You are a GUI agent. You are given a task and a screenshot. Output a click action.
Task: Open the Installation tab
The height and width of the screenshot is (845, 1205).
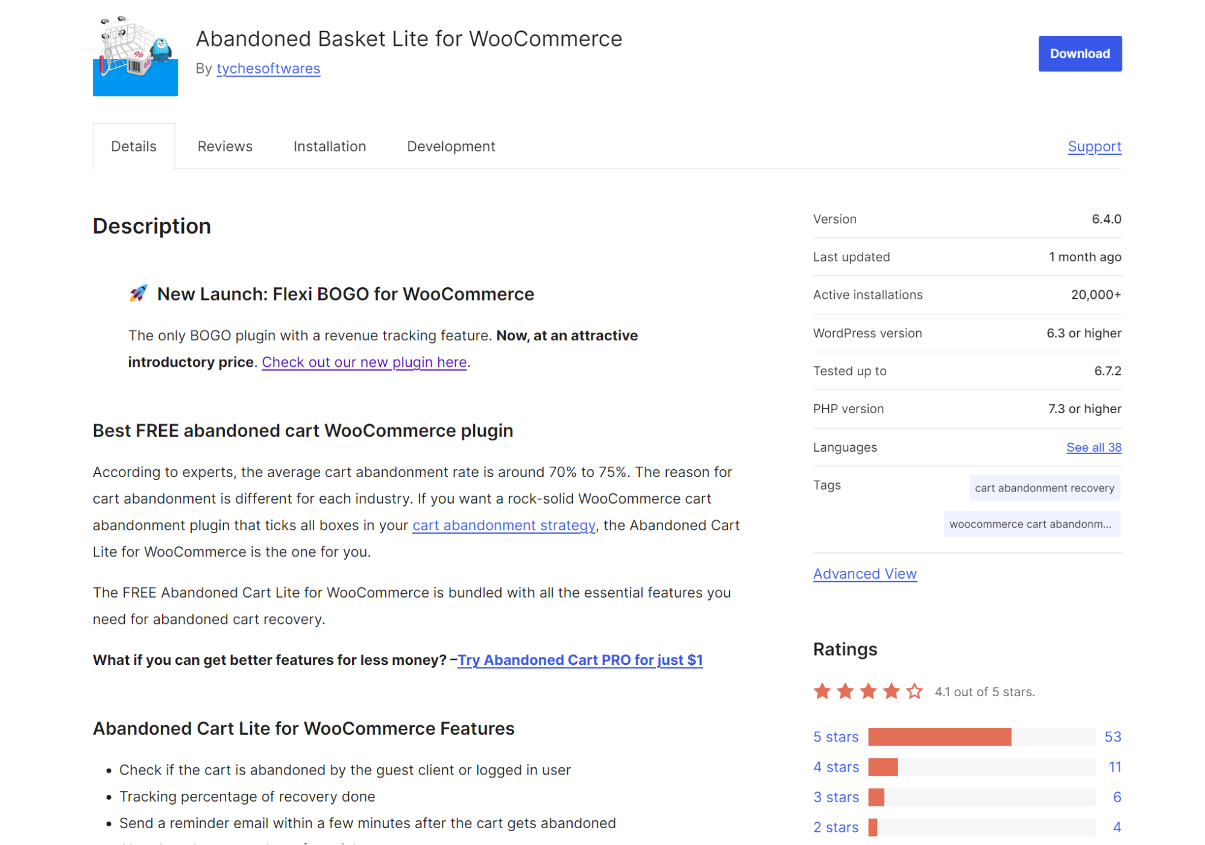point(330,146)
